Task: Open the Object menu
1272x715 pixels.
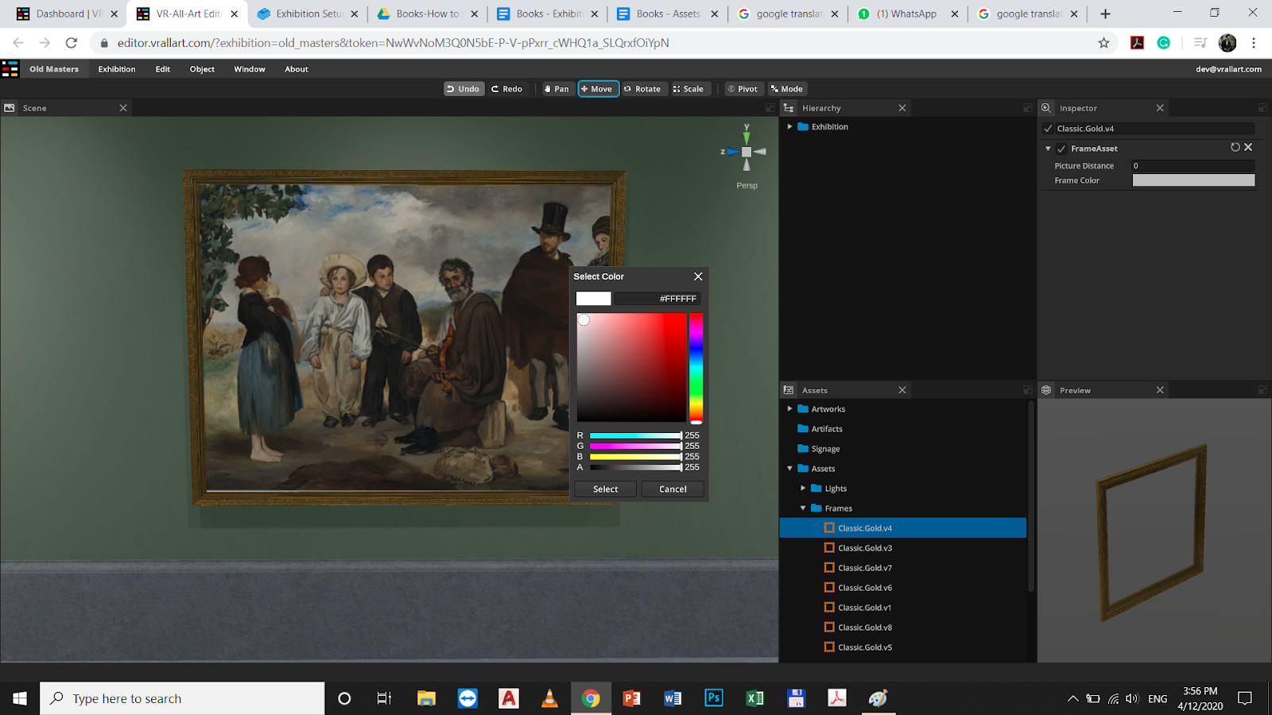Action: point(202,69)
